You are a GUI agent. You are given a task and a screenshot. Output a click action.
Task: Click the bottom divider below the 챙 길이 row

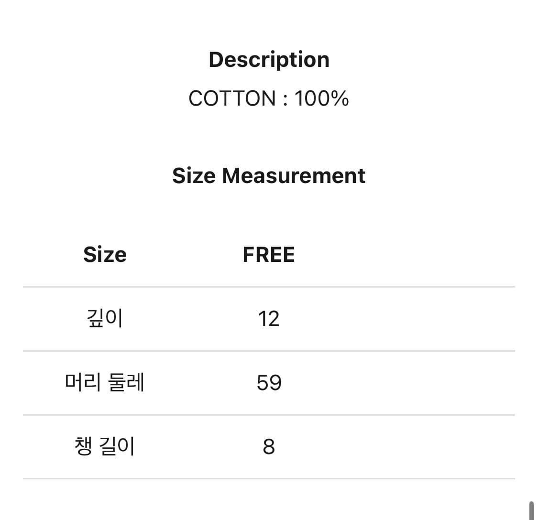269,478
